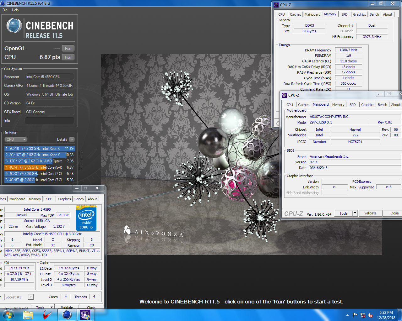Run the OpenGL benchmark test

68,49
